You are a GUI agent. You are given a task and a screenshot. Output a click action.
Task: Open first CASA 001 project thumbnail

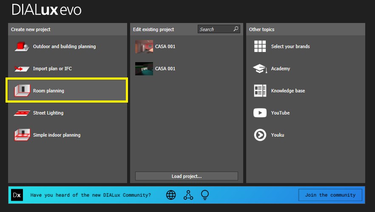144,46
